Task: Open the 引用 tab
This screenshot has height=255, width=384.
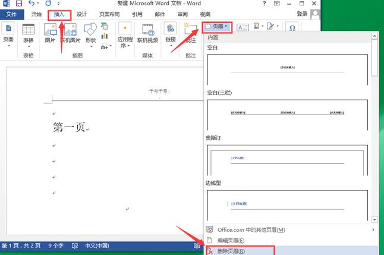Action: pos(137,14)
